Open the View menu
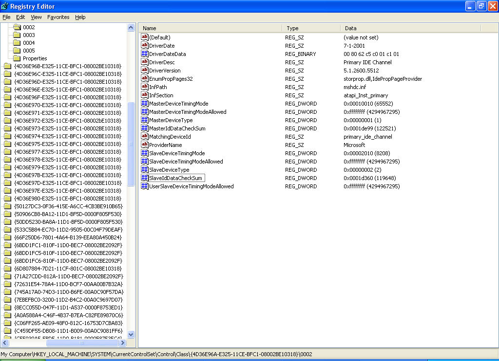 tap(36, 17)
